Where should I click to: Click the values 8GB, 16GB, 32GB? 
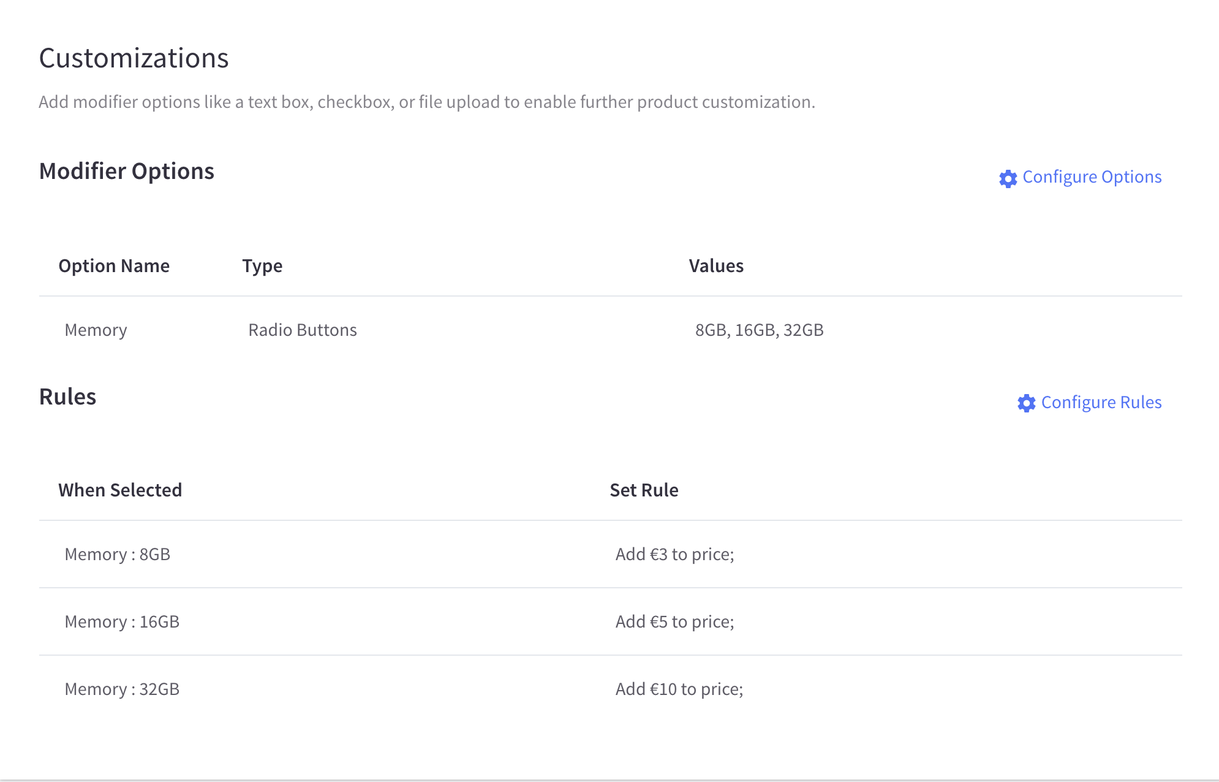tap(760, 330)
